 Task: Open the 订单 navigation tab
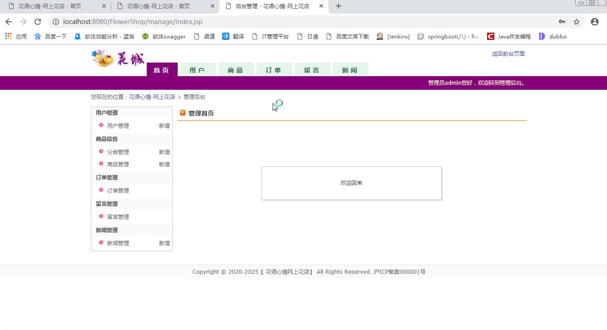point(274,70)
